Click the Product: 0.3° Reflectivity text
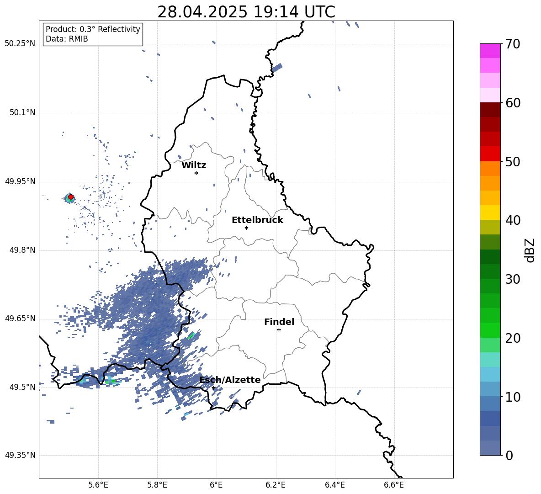The width and height of the screenshot is (541, 494). pos(93,29)
